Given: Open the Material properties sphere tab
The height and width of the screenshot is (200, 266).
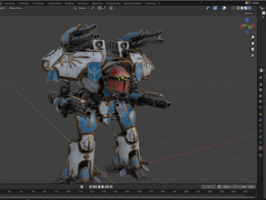Looking at the screenshot, I should tap(260, 148).
